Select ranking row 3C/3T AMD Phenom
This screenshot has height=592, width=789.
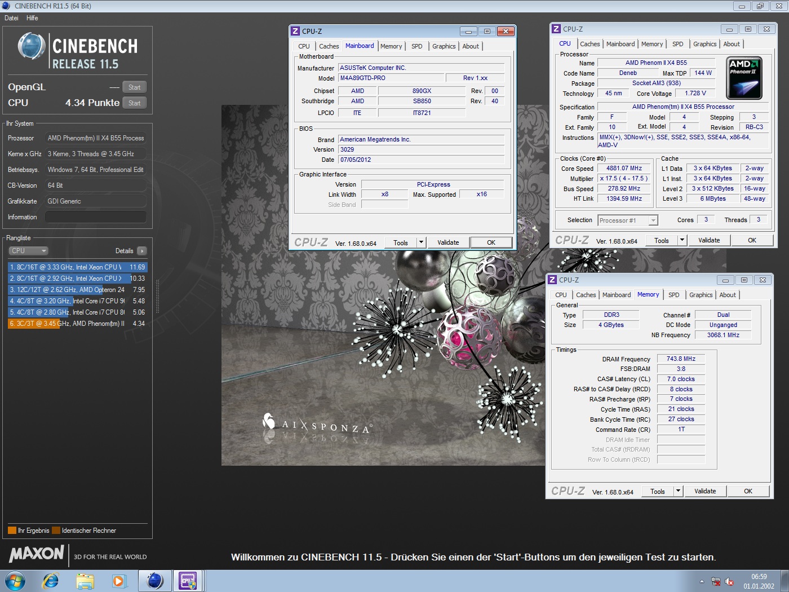(77, 324)
